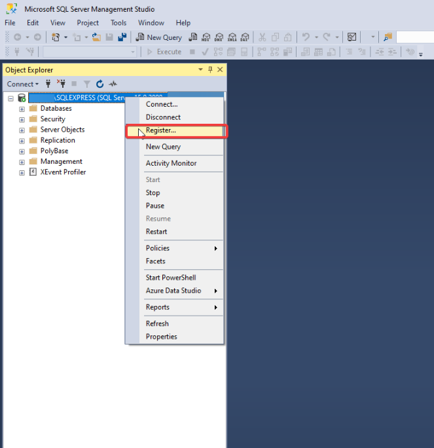The image size is (434, 448).
Task: Choose Pause in the context menu
Action: (175, 206)
